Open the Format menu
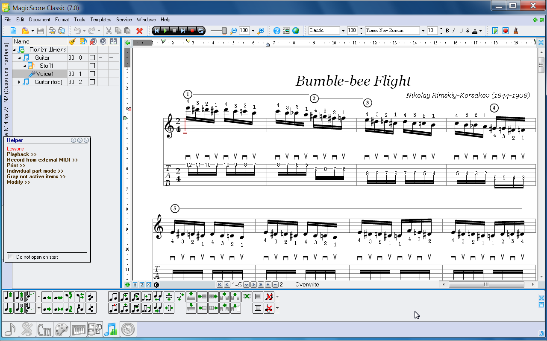 click(62, 20)
